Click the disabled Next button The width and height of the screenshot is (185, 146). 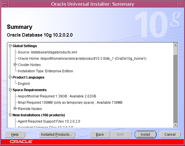coord(121,134)
